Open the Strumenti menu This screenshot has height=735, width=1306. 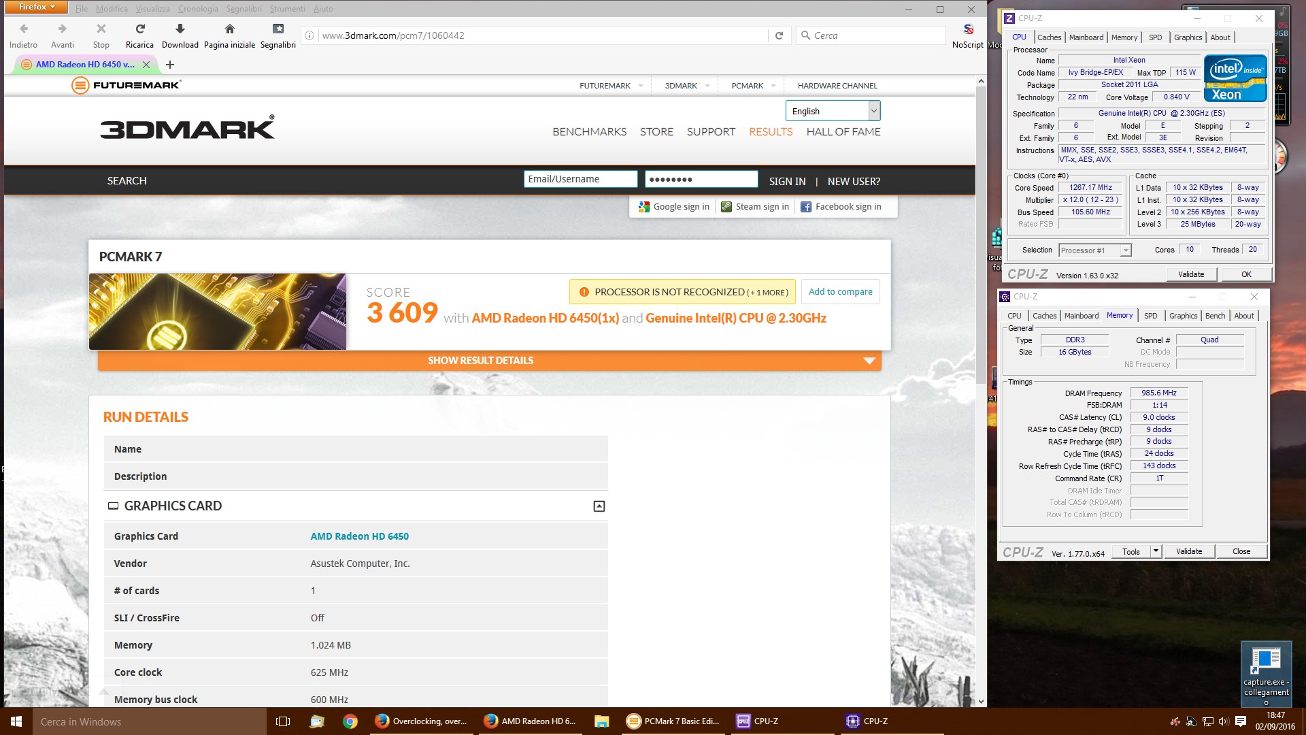click(287, 9)
